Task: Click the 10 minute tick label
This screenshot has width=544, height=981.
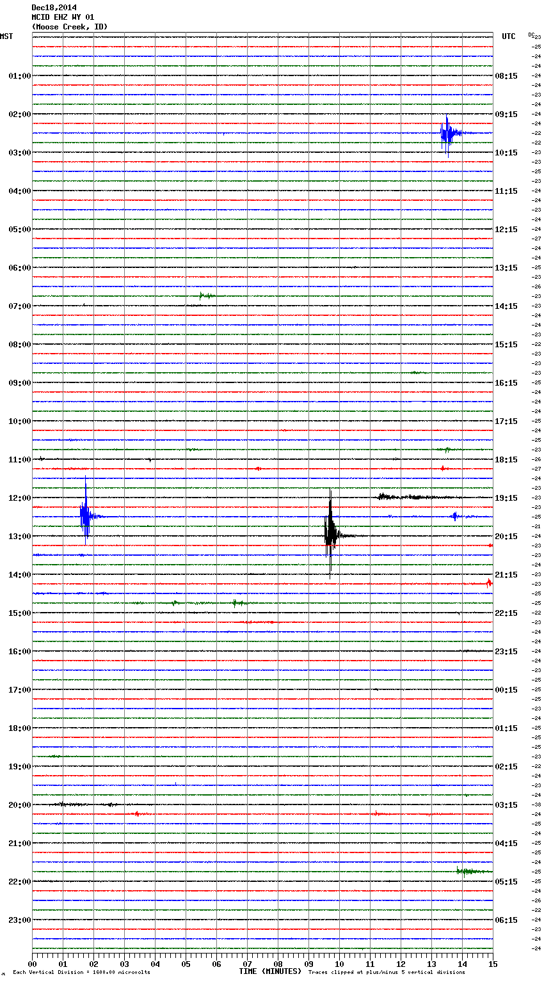Action: coord(339,964)
